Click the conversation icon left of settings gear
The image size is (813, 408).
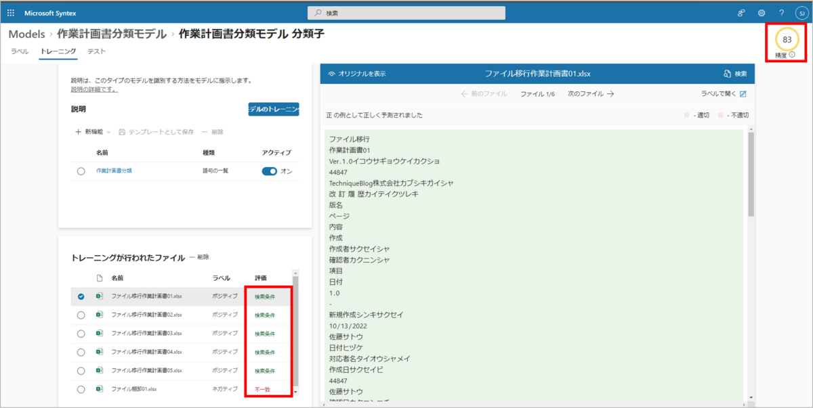[741, 13]
